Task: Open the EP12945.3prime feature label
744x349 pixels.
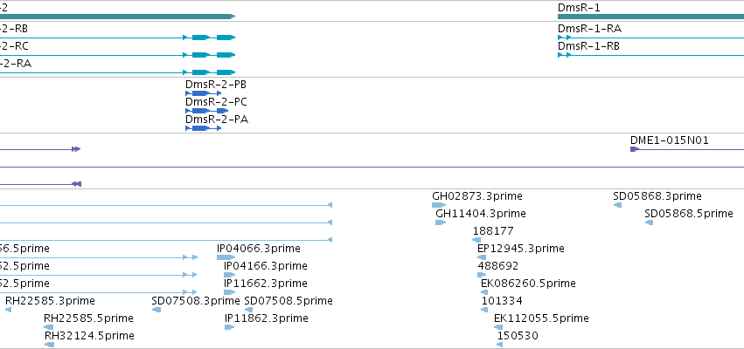Action: [x=520, y=248]
